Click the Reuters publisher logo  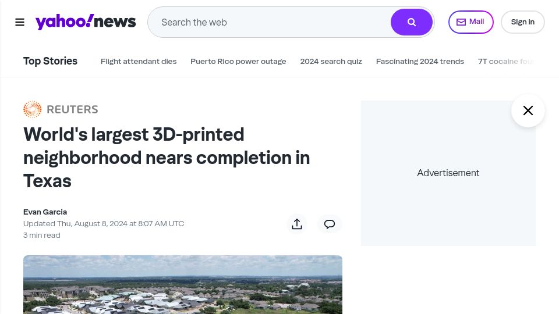(x=61, y=109)
